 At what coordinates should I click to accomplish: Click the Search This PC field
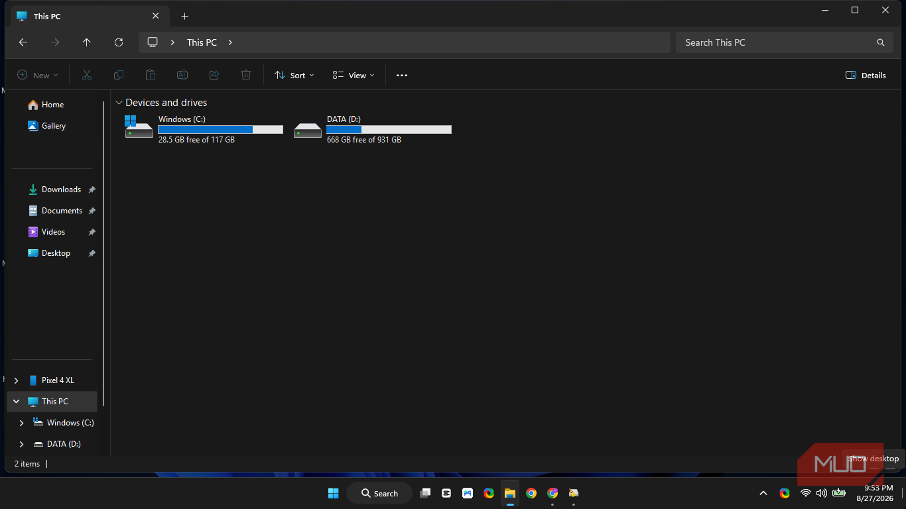(x=784, y=42)
